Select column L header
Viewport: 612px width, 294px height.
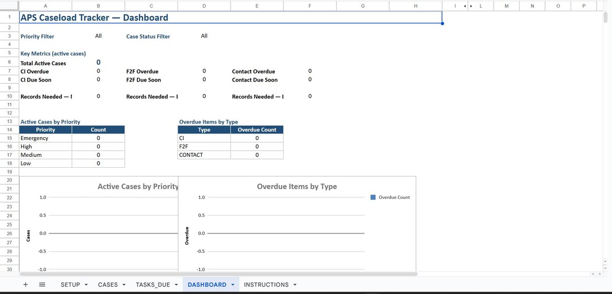click(x=481, y=6)
